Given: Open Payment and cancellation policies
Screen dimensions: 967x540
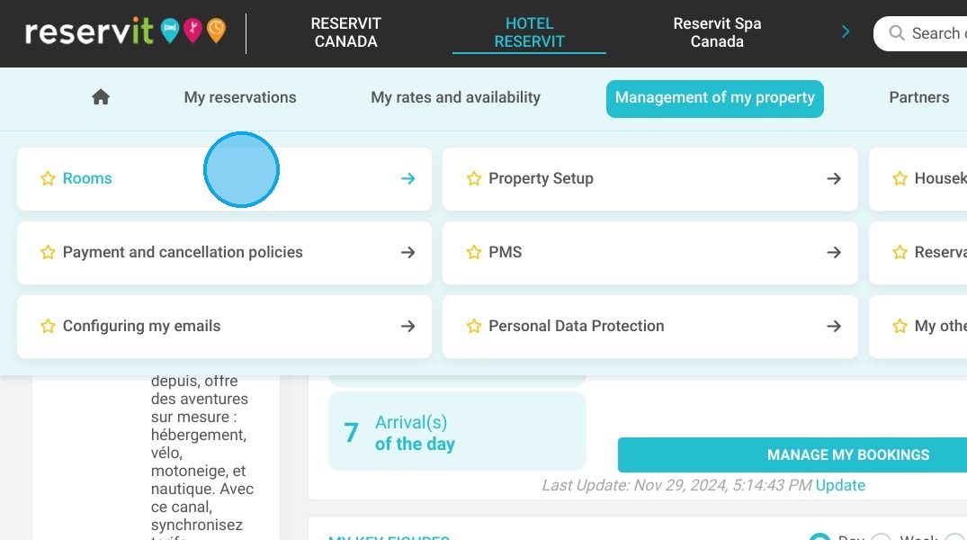Looking at the screenshot, I should coord(225,253).
